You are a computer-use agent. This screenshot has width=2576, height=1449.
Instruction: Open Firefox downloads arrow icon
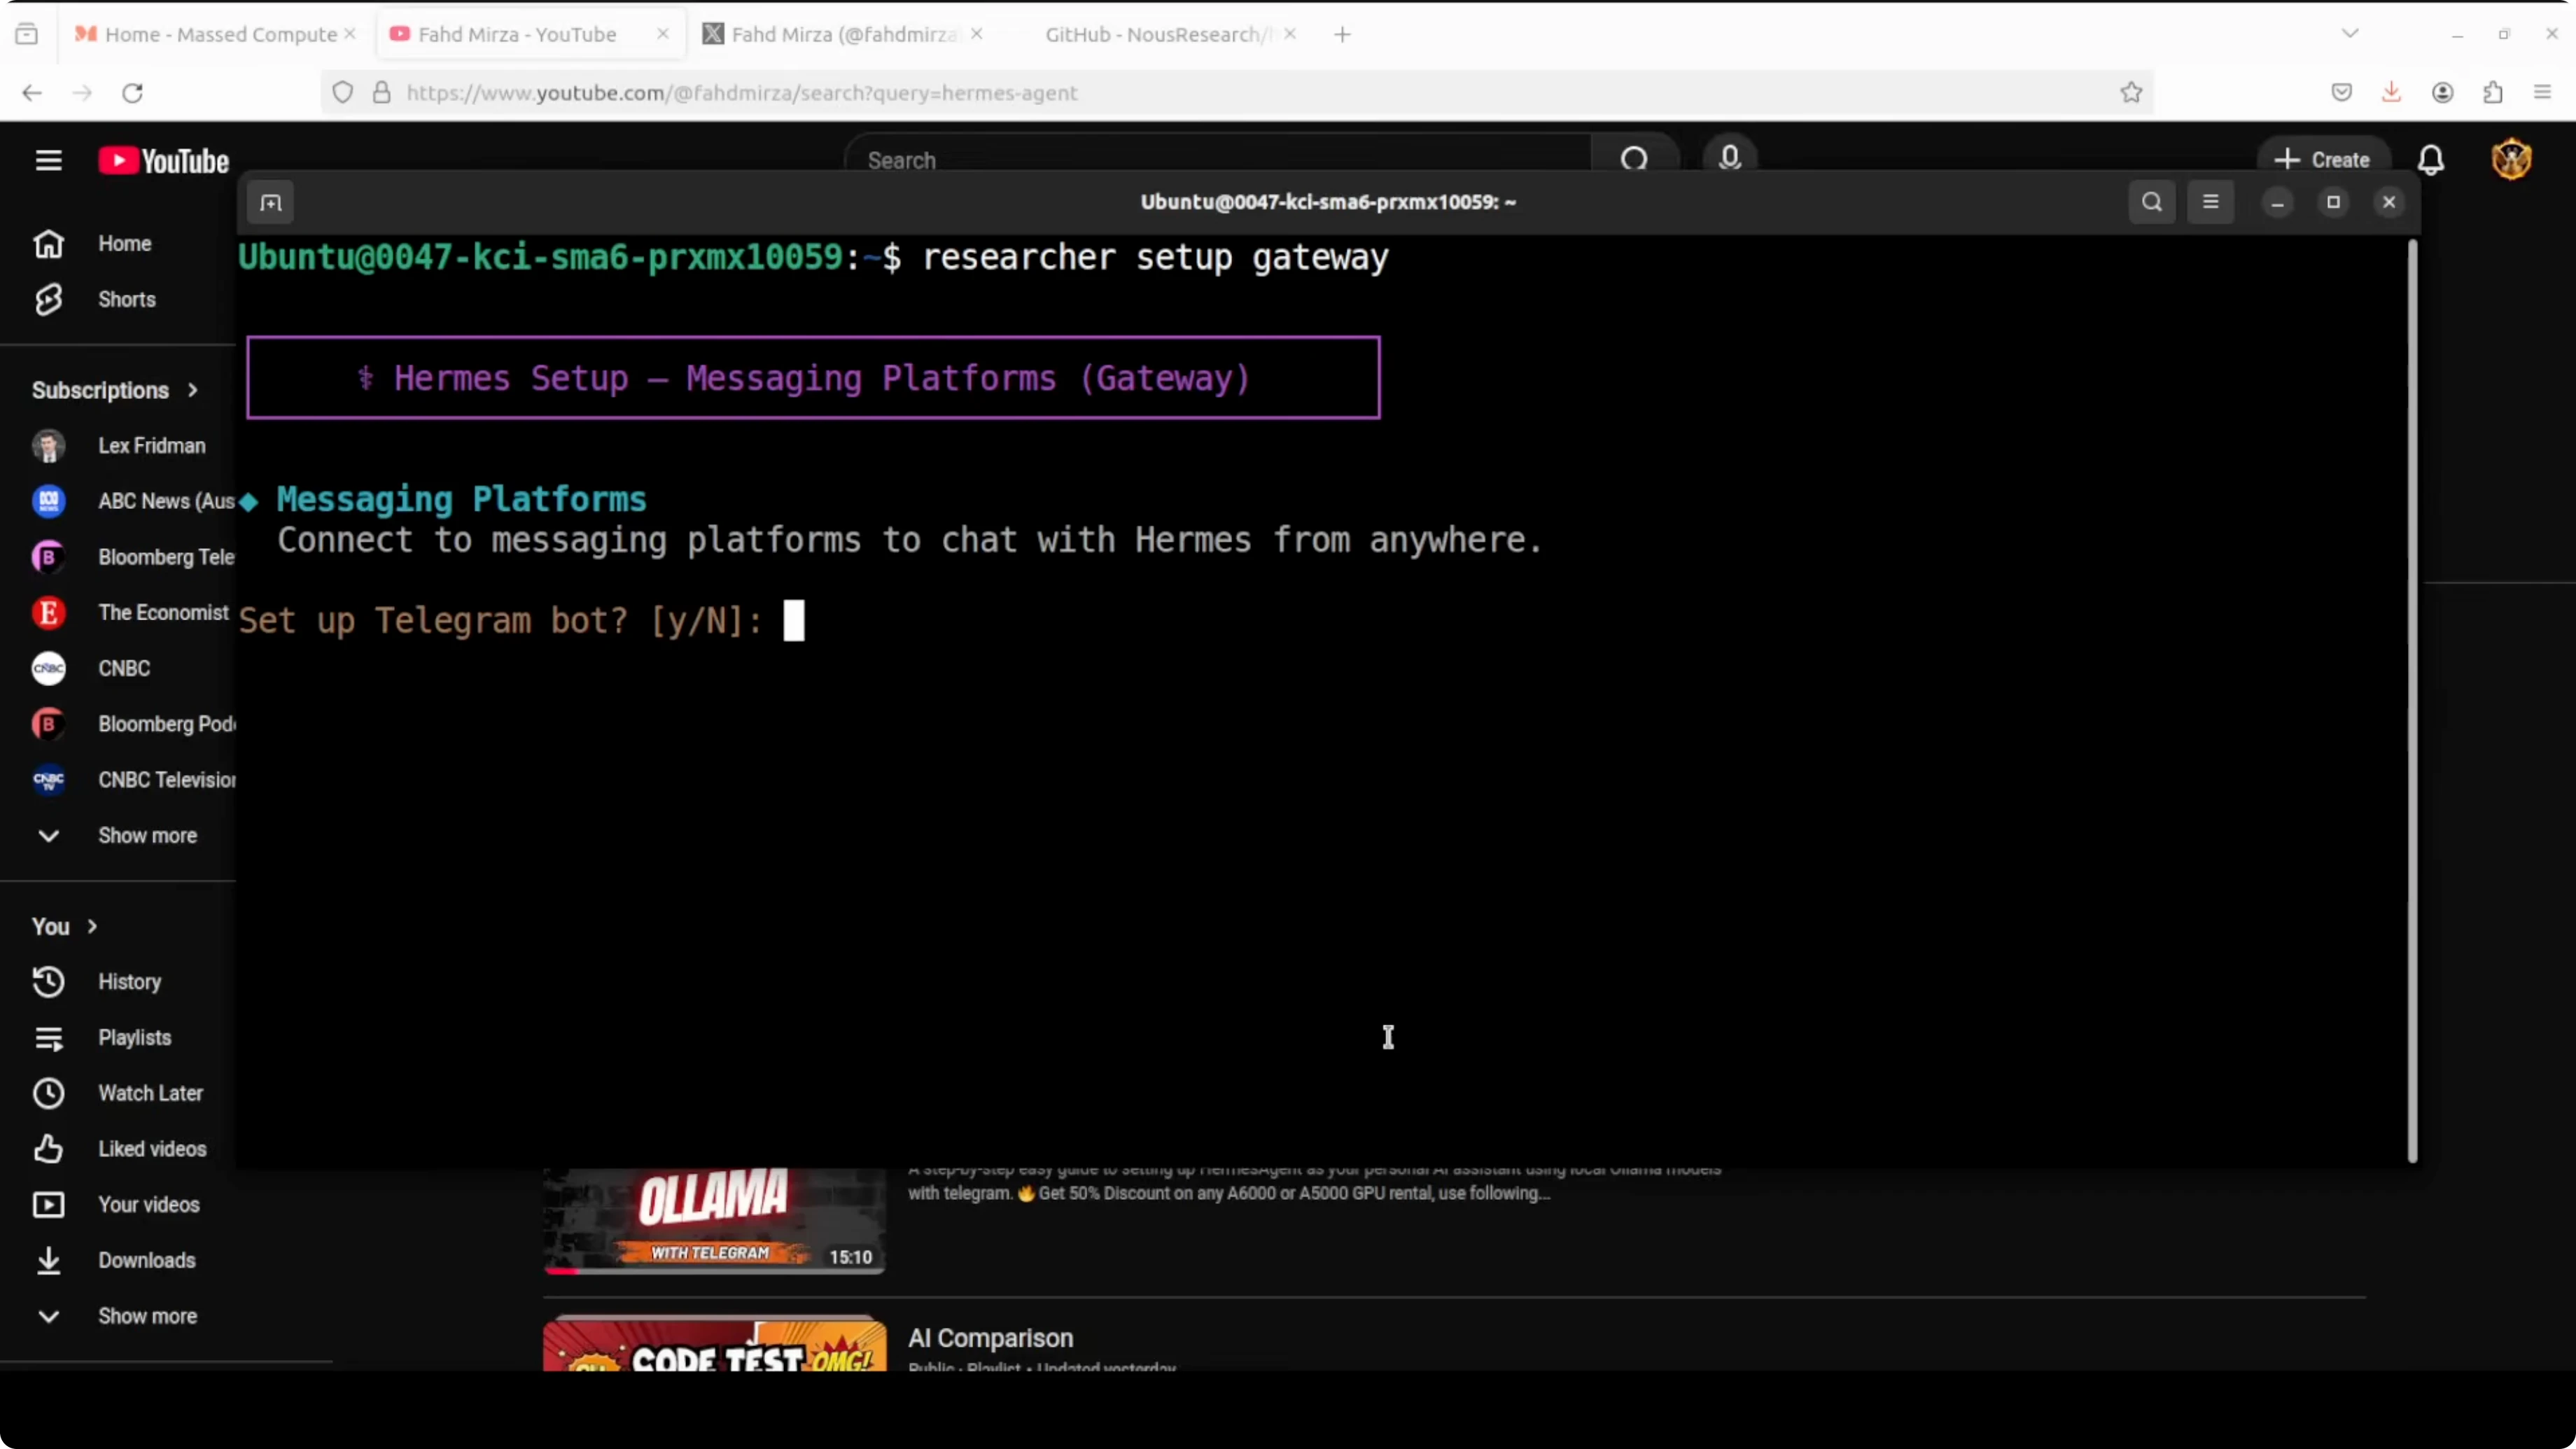(2391, 92)
